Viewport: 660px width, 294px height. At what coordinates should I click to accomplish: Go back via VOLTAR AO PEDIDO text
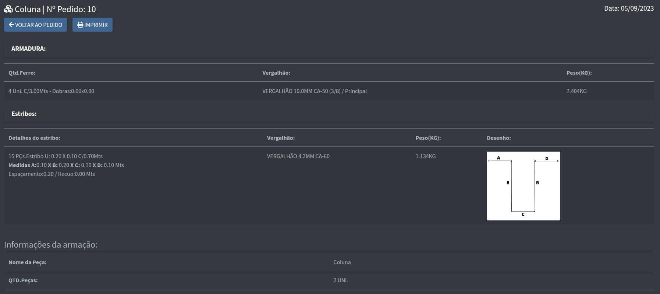point(39,25)
